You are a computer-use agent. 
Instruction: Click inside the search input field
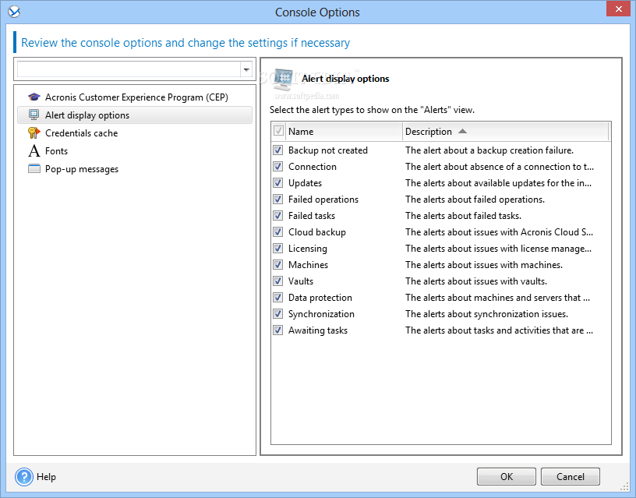(x=129, y=70)
